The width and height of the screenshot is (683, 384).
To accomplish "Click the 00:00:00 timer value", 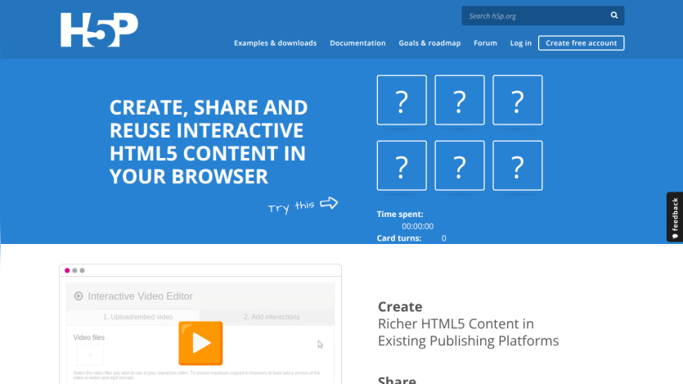I will [x=417, y=226].
